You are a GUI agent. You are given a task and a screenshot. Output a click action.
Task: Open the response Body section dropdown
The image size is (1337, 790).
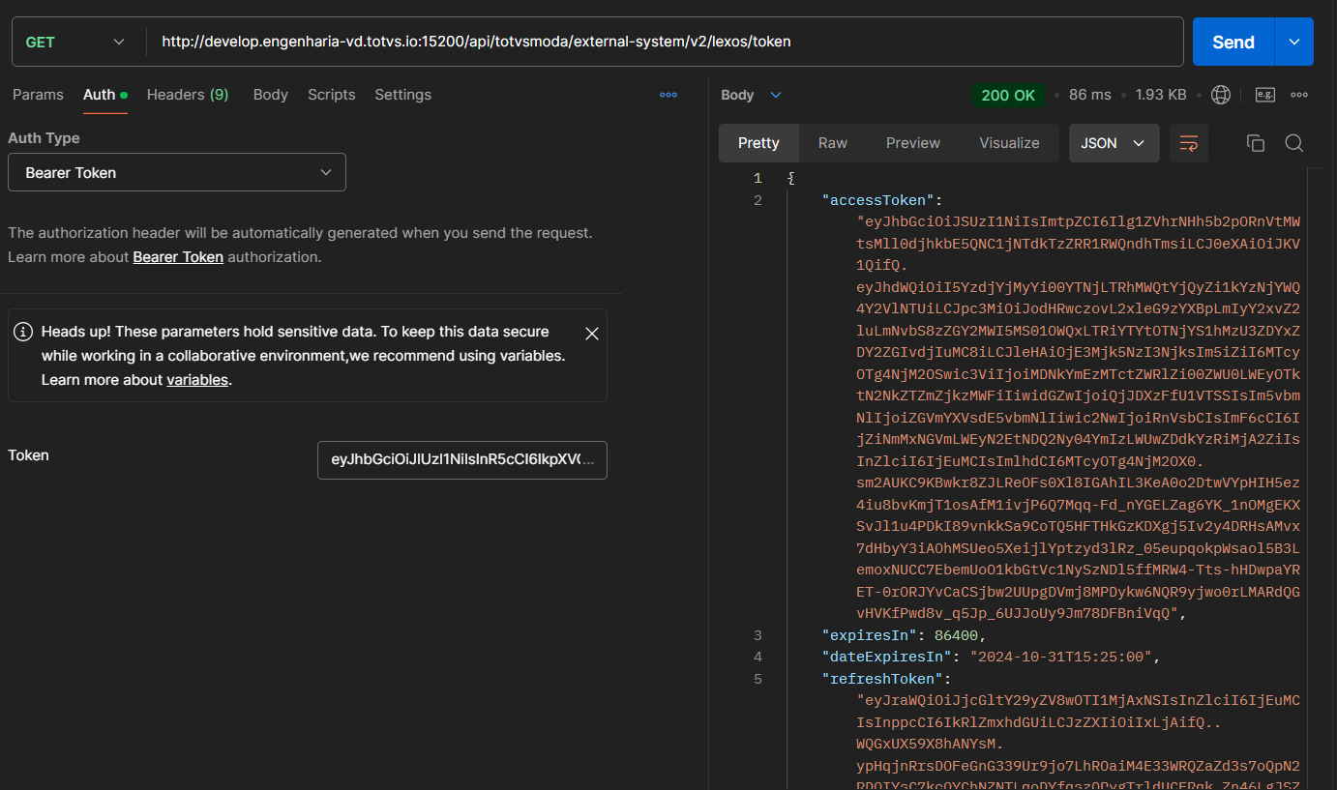(751, 95)
